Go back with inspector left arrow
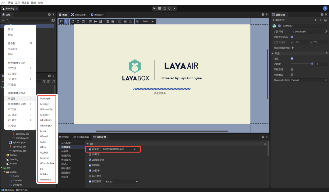The width and height of the screenshot is (329, 192). (316, 20)
